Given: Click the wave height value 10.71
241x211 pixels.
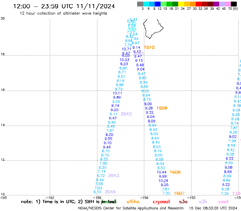Looking at the screenshot, I should click(126, 49).
